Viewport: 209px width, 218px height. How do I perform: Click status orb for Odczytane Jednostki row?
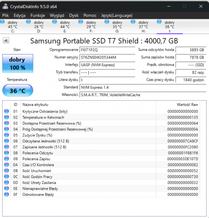7,141
